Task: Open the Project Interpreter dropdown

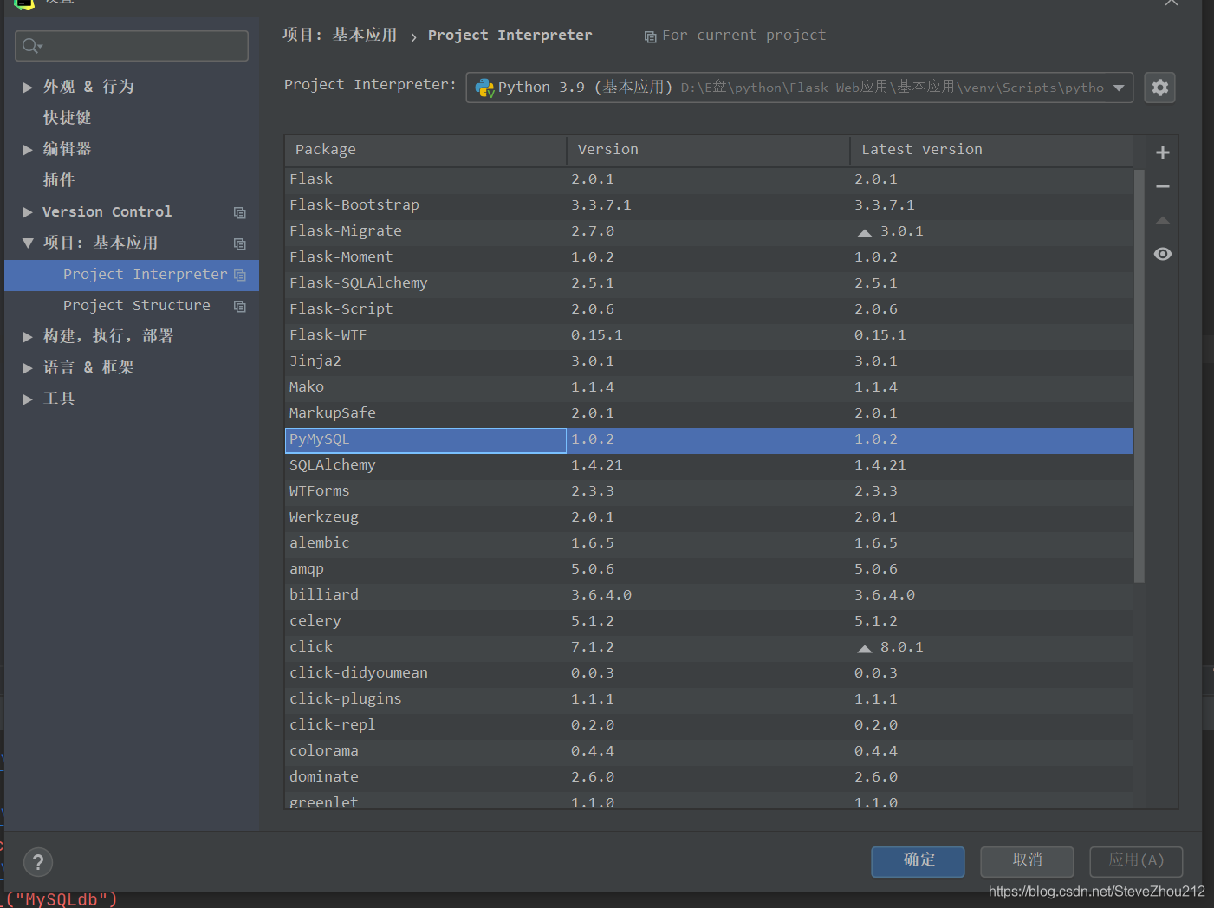Action: pyautogui.click(x=799, y=88)
